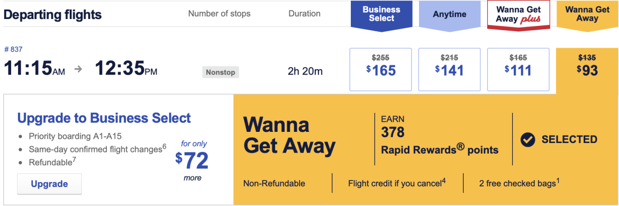Open footnote 4 on flight credit
Viewport: 619px width, 206px height.
[444, 181]
